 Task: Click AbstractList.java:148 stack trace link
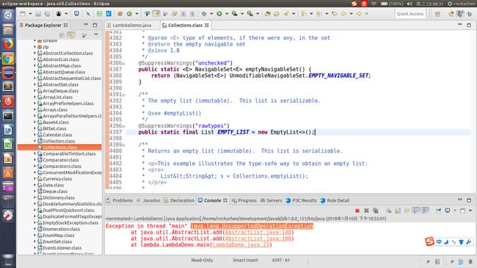click(x=258, y=232)
